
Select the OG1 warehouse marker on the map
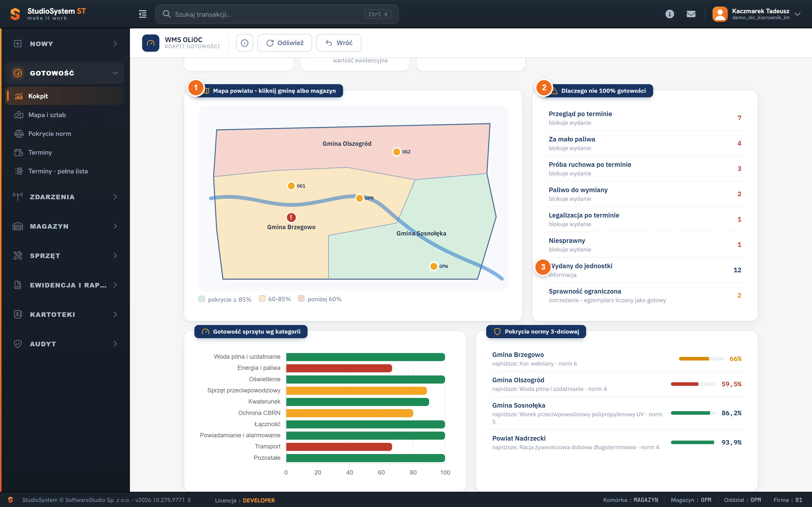(x=291, y=186)
